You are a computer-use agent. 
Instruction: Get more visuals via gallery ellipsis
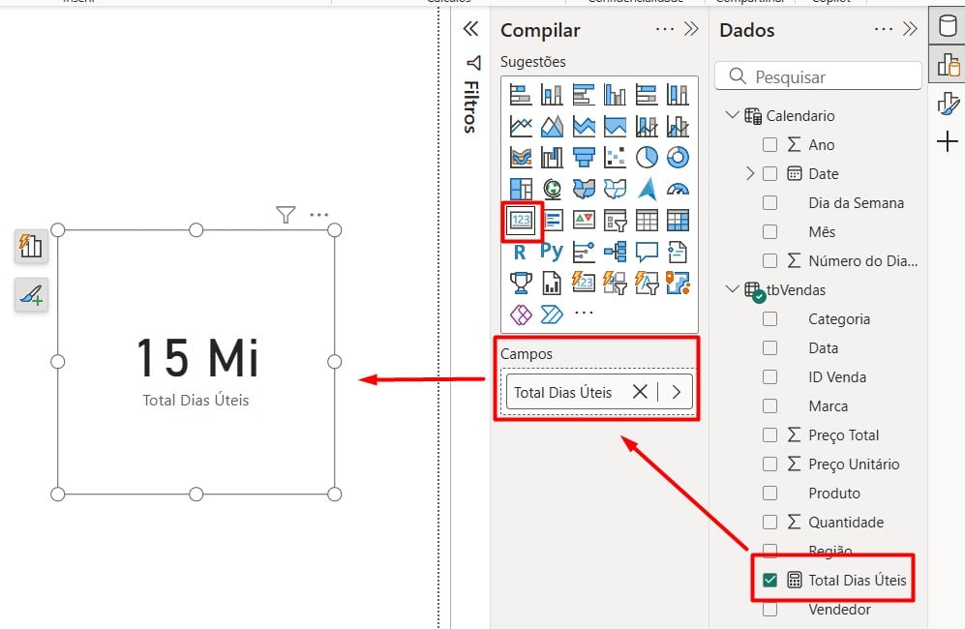pyautogui.click(x=584, y=313)
